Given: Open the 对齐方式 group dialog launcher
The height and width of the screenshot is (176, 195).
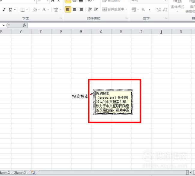Looking at the screenshot, I should 127,18.
